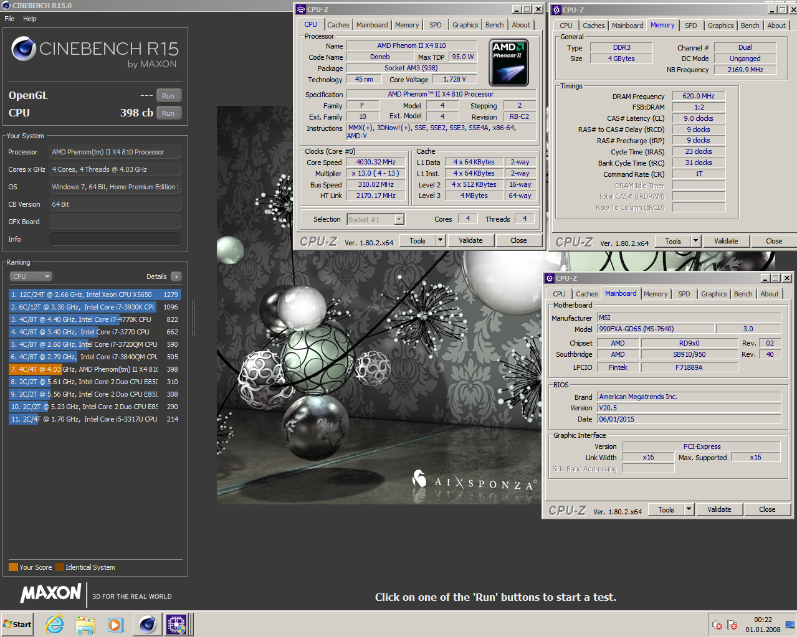Select CPU-Z chip icon in taskbar
The height and width of the screenshot is (637, 797).
(176, 624)
